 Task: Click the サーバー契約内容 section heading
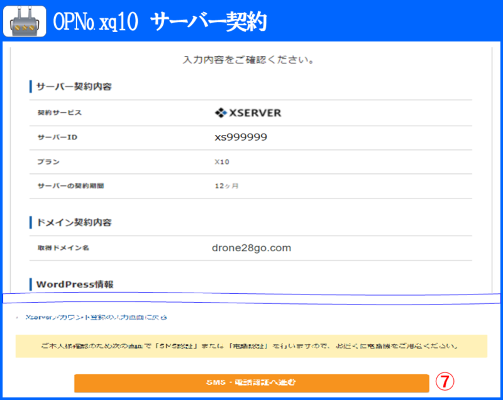[74, 87]
